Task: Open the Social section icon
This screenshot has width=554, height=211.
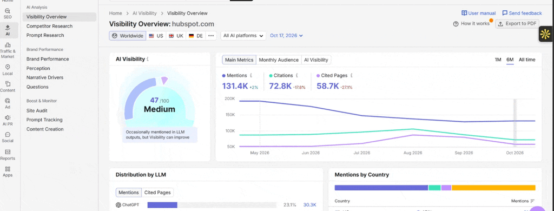Action: point(8,137)
